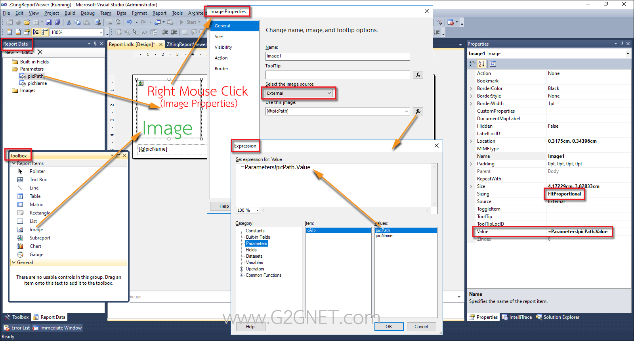
Task: Click the Name field containing Image1
Action: (x=338, y=56)
